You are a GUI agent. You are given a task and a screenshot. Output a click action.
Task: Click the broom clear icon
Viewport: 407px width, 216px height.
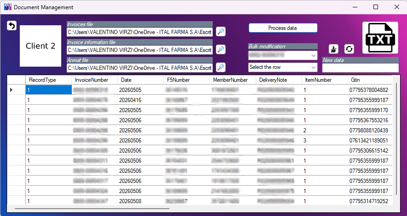click(x=333, y=49)
